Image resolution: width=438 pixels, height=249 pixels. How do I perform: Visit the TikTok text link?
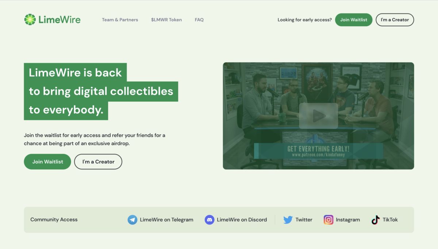click(x=390, y=220)
